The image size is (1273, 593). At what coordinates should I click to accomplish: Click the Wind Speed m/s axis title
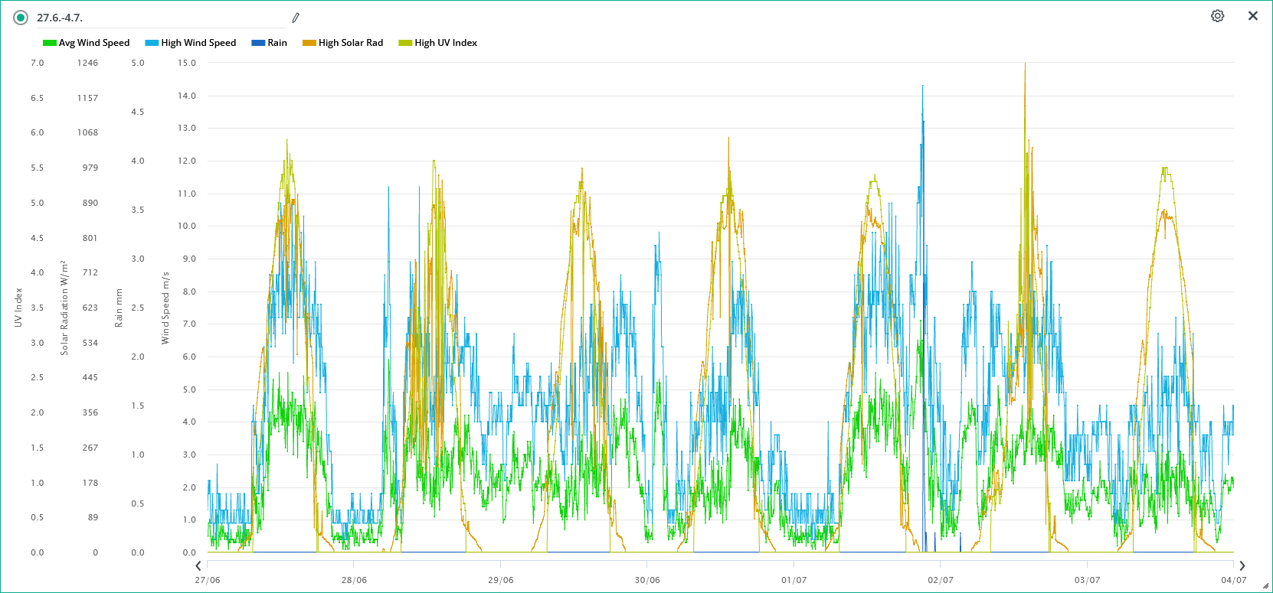165,308
